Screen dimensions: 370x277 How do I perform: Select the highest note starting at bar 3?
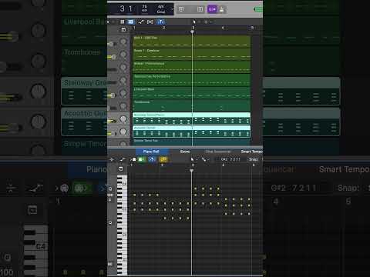[x=196, y=189]
